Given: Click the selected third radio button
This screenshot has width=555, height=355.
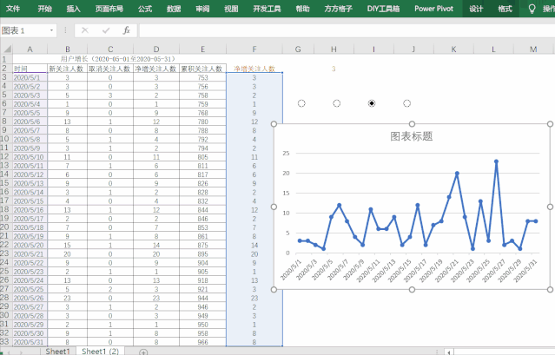Looking at the screenshot, I should tap(371, 103).
